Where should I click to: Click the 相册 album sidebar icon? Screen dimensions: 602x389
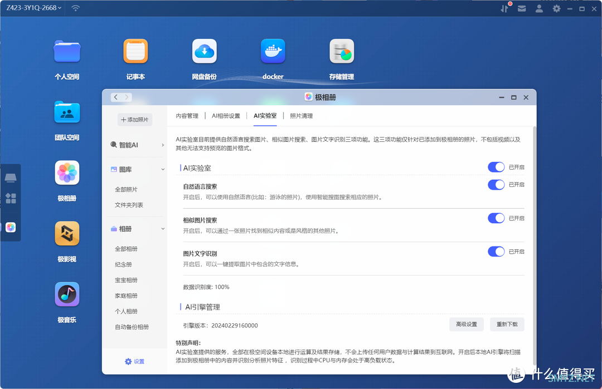[114, 229]
